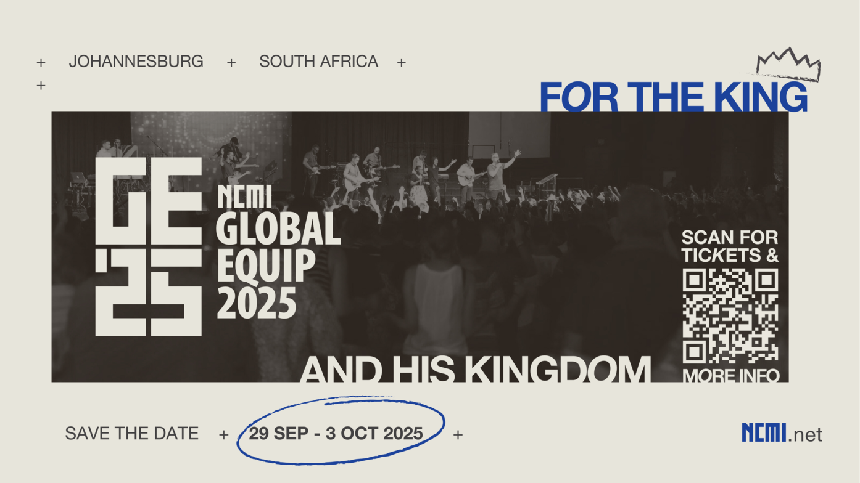
Task: Click the For The King blue headline
Action: pyautogui.click(x=674, y=97)
